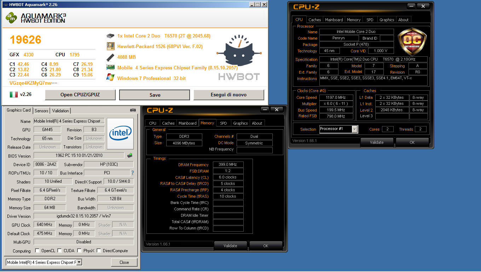
Task: Open the Caches tab in CPU-Z processor window
Action: 315,20
